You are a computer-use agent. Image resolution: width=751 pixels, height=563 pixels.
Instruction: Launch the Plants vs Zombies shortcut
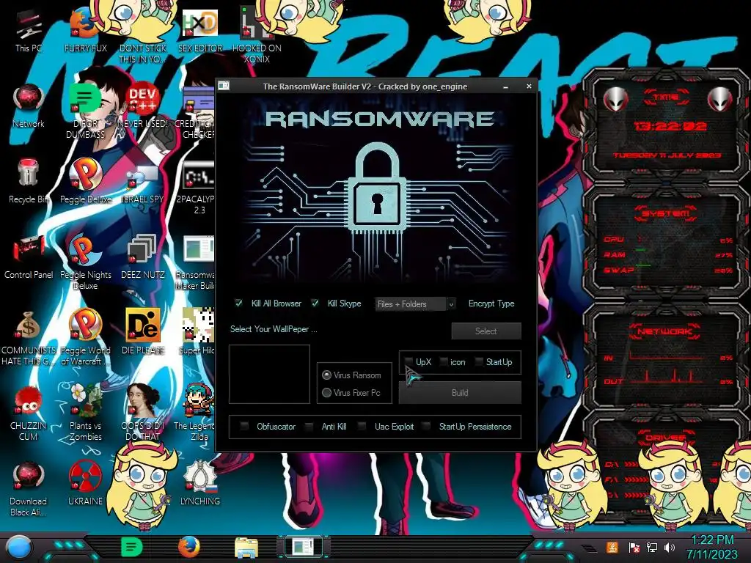pyautogui.click(x=85, y=413)
